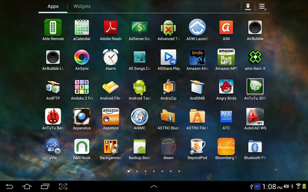This screenshot has width=308, height=192.
Task: Open the Apparatus game
Action: pyautogui.click(x=82, y=117)
